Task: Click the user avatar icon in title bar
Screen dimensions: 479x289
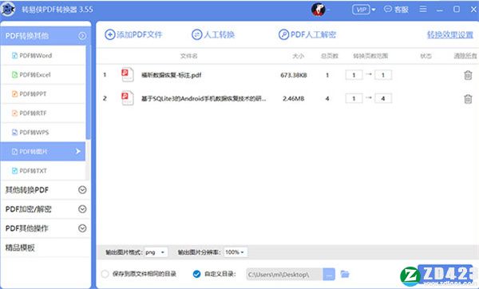Action: point(319,10)
